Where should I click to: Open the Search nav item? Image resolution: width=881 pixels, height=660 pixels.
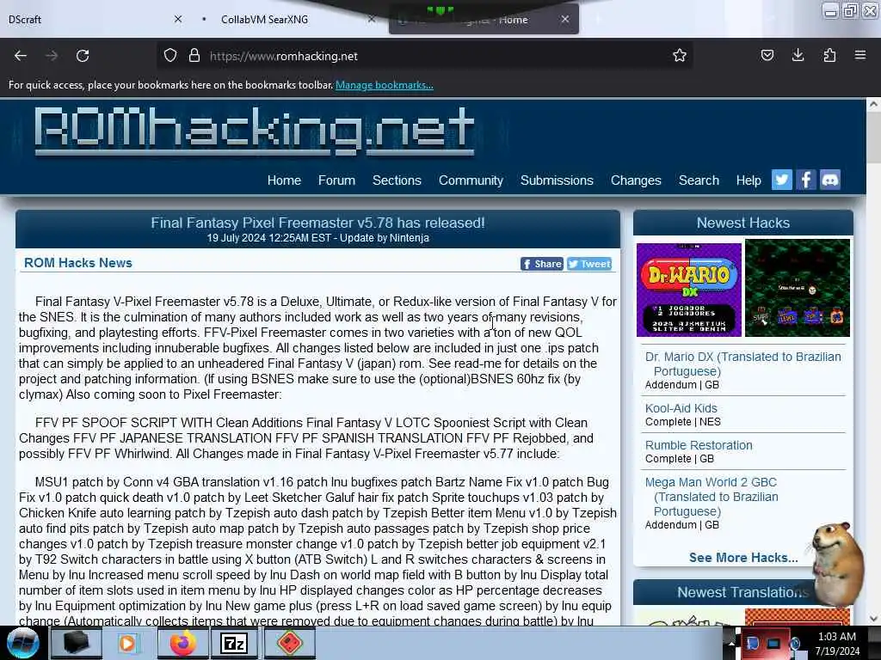(x=699, y=180)
